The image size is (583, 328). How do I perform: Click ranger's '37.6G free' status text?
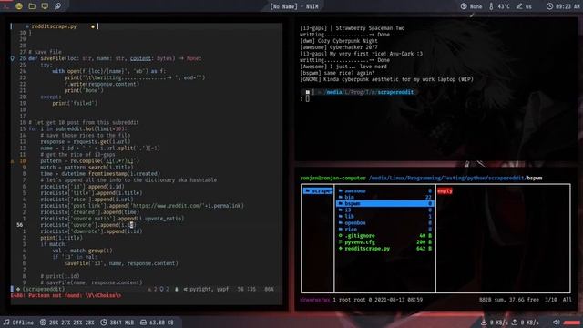tap(524, 300)
